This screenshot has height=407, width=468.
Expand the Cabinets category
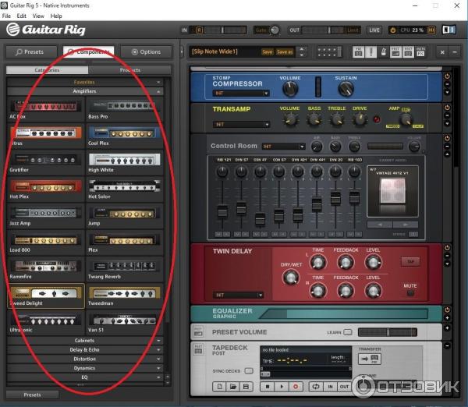(84, 340)
